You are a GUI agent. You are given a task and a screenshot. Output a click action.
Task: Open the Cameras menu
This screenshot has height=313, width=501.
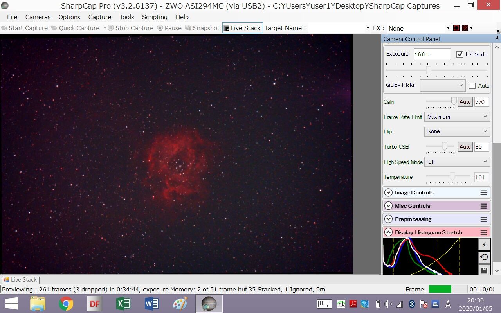(x=38, y=17)
